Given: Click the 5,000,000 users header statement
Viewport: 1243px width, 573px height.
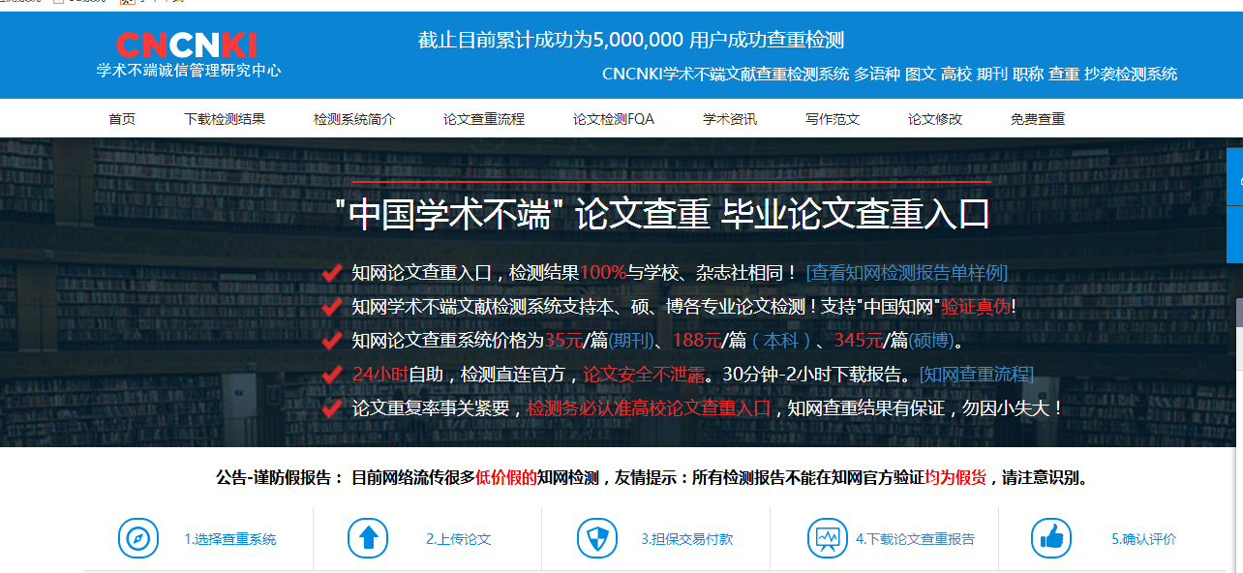Looking at the screenshot, I should click(x=631, y=40).
